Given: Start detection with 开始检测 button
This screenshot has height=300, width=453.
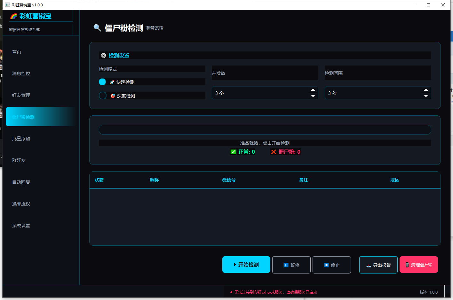Looking at the screenshot, I should coord(246,265).
